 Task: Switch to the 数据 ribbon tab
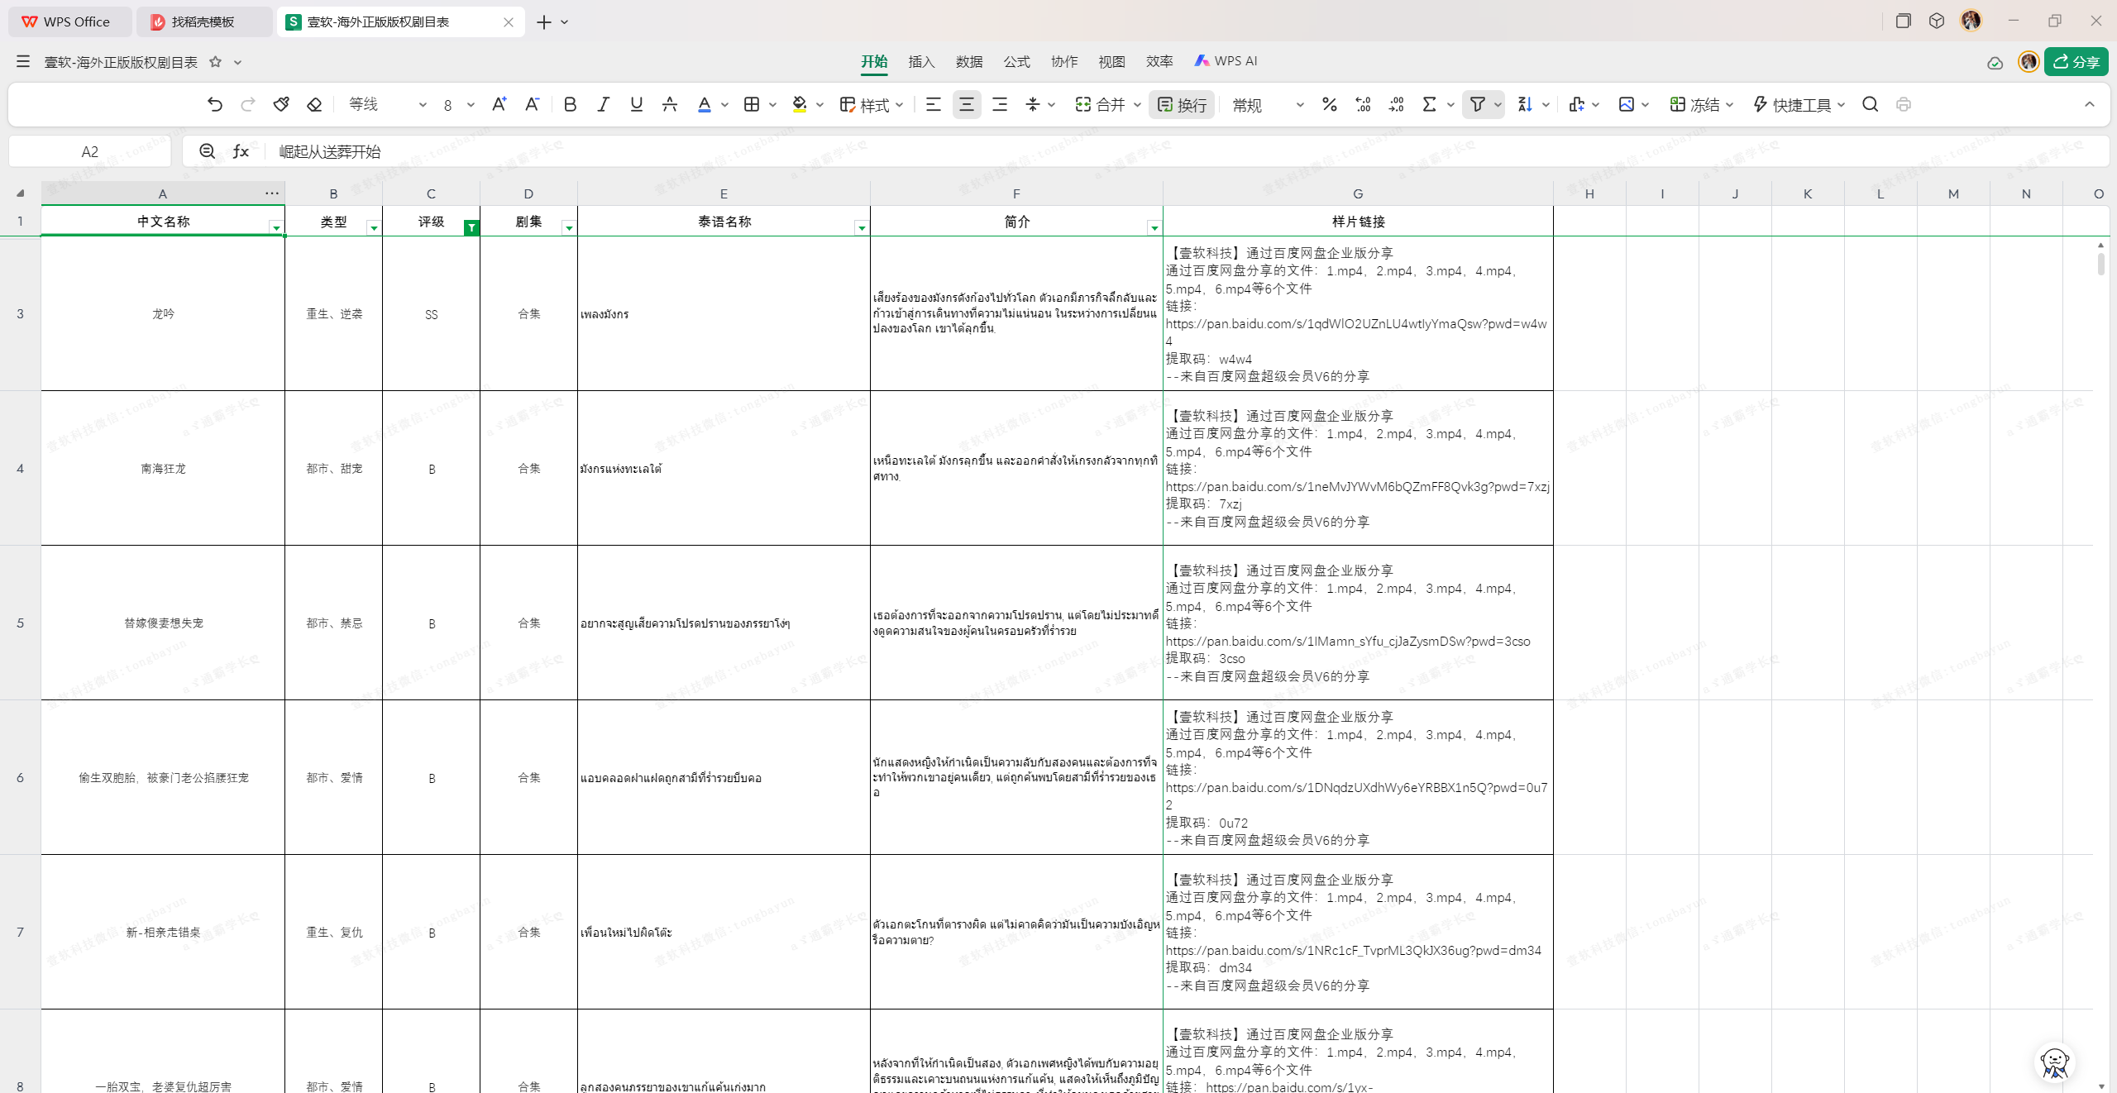tap(968, 61)
